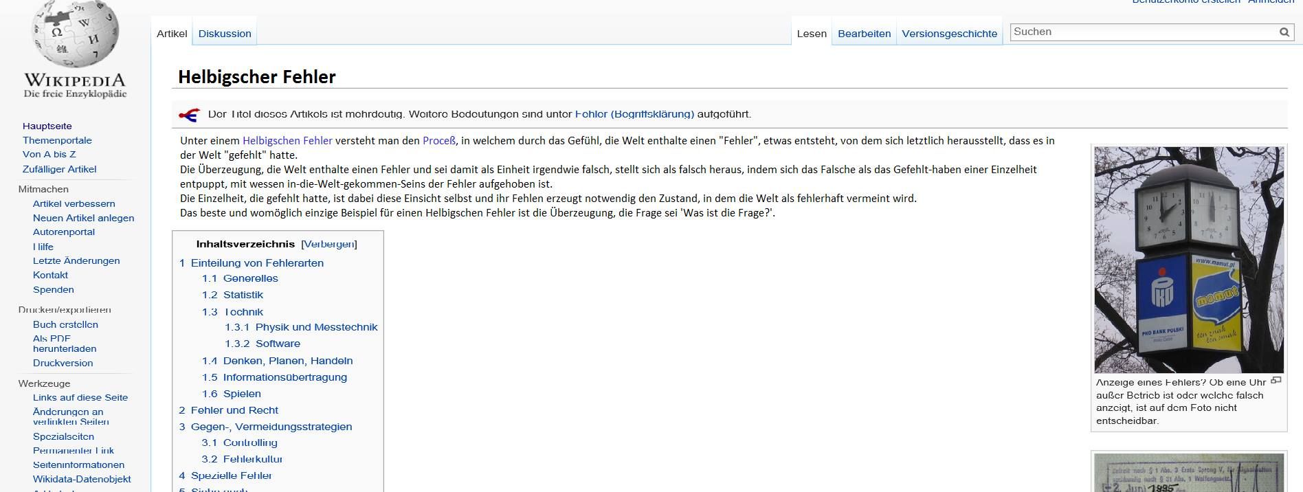
Task: Enlarge the clock image via magnify icon
Action: (x=1276, y=381)
